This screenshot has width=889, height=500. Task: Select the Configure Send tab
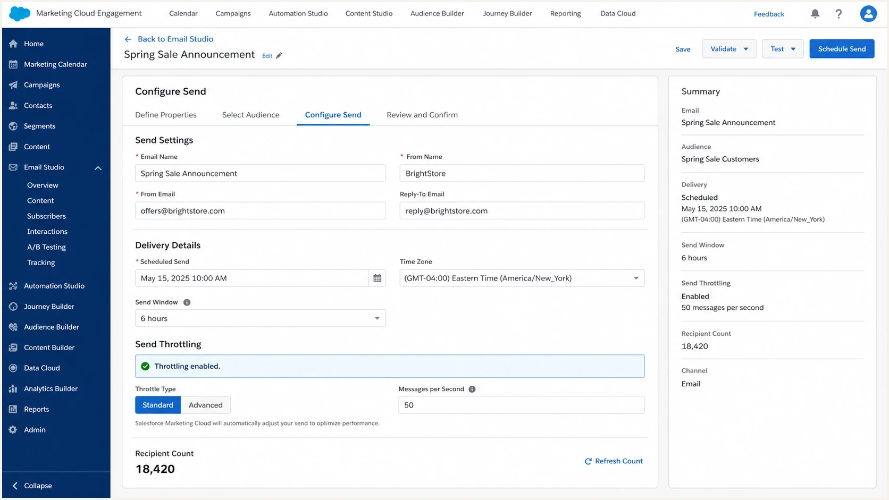pos(333,115)
